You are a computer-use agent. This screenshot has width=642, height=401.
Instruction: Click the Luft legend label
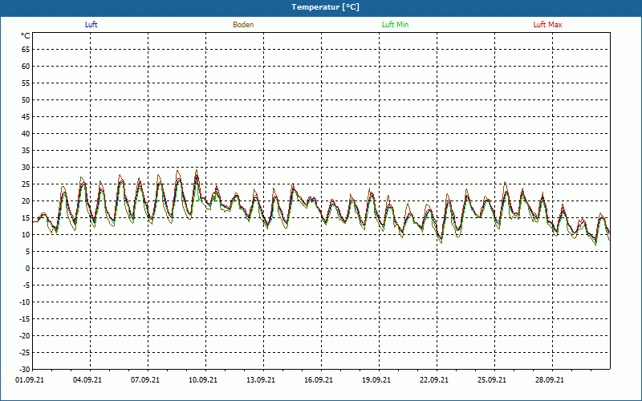91,25
